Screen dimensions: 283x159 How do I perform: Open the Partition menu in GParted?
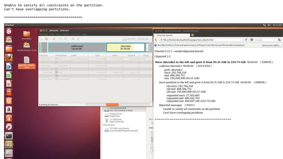pos(76,34)
